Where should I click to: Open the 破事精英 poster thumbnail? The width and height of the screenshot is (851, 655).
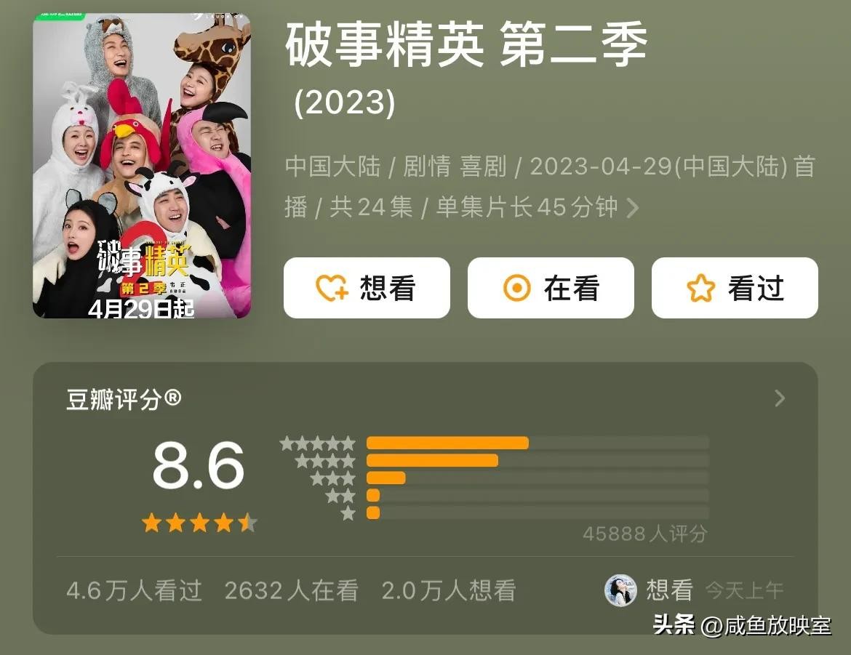(x=142, y=166)
